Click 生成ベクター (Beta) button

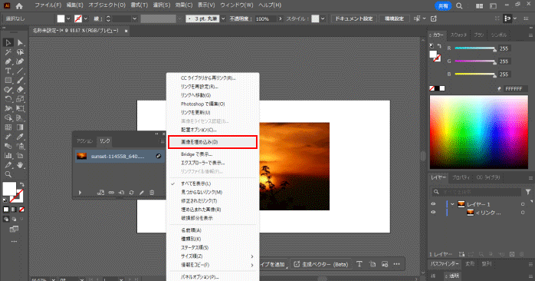click(320, 264)
